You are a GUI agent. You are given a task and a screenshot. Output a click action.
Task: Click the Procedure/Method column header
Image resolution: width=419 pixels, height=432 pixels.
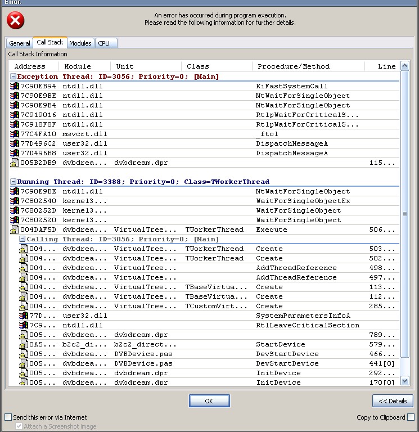point(309,66)
